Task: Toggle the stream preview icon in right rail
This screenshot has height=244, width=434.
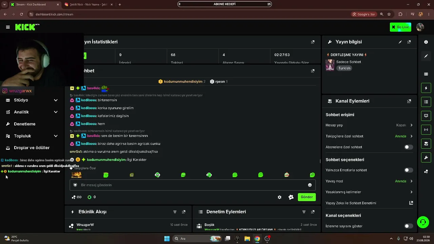Action: (x=426, y=74)
